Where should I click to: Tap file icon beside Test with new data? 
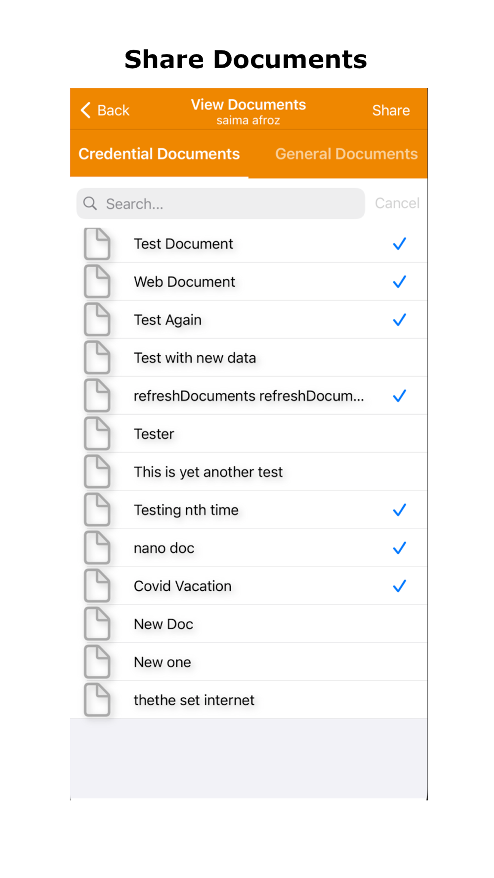pos(97,358)
